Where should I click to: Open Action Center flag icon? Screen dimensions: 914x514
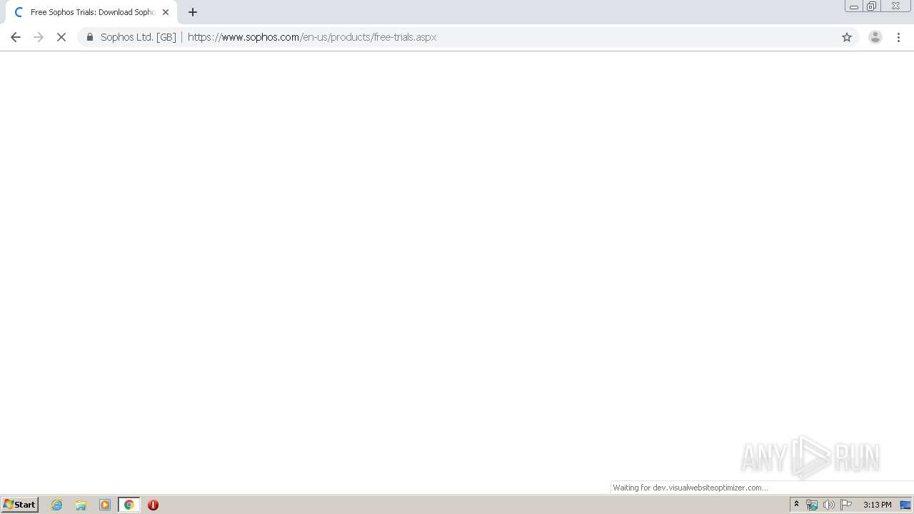[846, 505]
